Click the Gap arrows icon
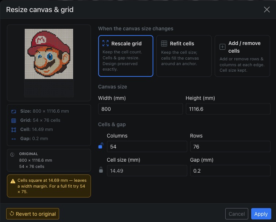The height and width of the screenshot is (222, 276). pyautogui.click(x=14, y=139)
